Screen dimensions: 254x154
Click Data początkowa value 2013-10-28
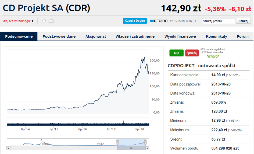point(221,84)
